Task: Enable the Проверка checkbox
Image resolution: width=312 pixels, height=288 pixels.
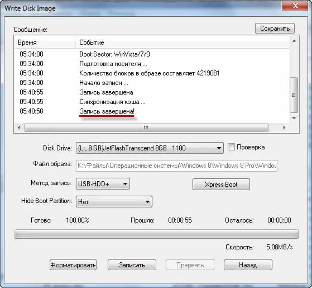Action: click(x=231, y=147)
